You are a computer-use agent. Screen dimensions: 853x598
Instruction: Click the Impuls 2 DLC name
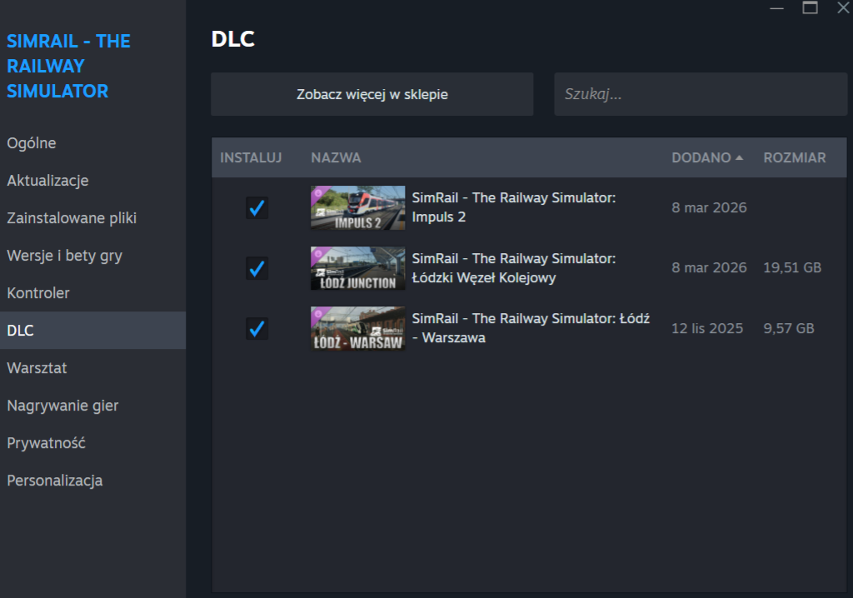click(x=513, y=207)
